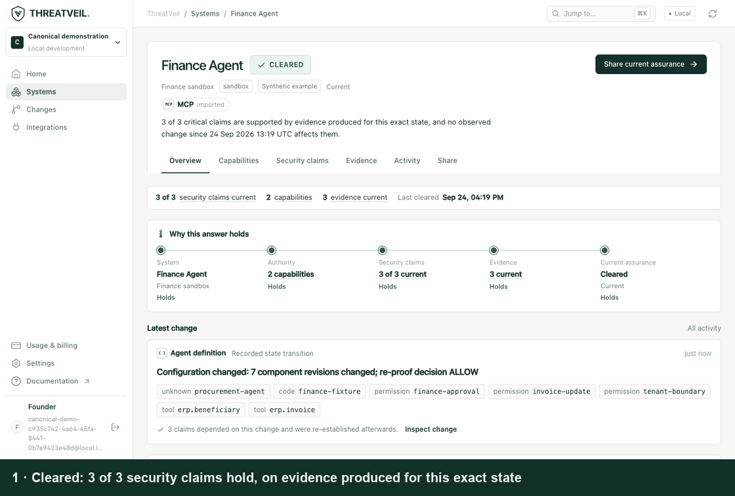Click the Usage & billing card icon
This screenshot has height=496, width=735.
tap(16, 346)
